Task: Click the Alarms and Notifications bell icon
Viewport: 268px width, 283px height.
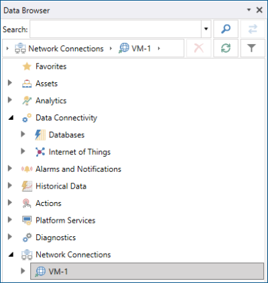Action: (27, 169)
